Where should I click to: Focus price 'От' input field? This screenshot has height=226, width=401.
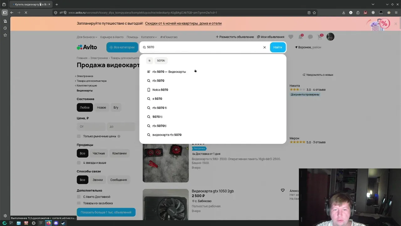pyautogui.click(x=91, y=126)
